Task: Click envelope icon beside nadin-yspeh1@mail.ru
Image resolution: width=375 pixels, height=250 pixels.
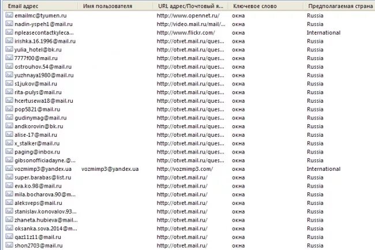Action: click(9, 24)
